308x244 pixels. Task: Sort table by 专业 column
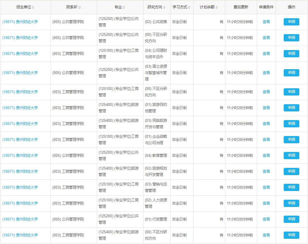pos(124,7)
